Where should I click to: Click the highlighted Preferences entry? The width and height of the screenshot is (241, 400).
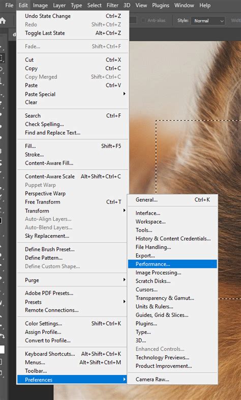[73, 380]
